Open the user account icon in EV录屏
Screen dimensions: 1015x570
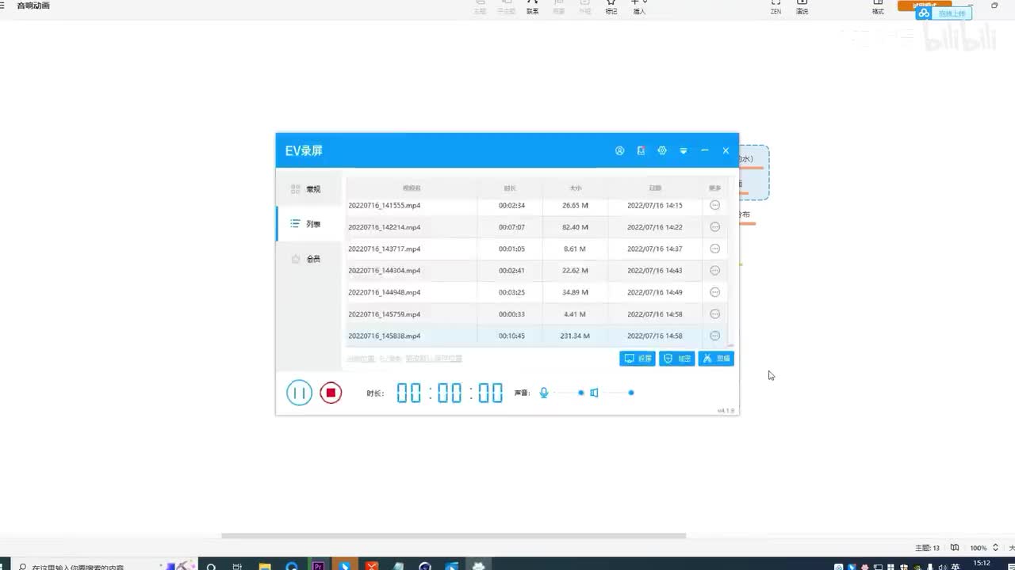tap(620, 150)
